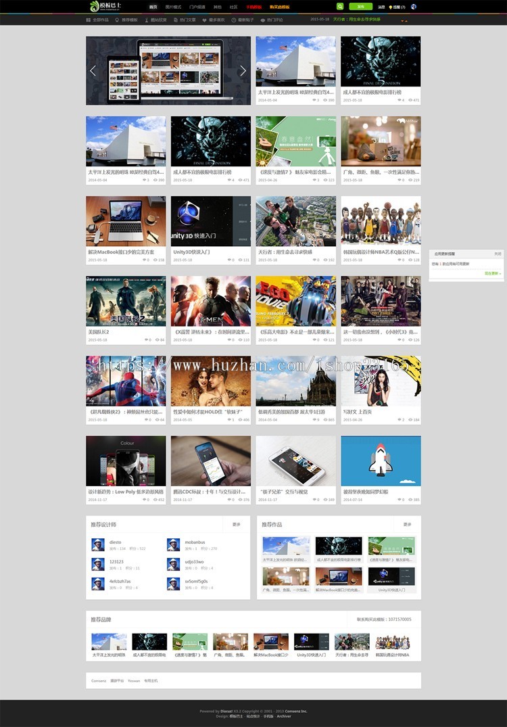
Task: Click 更多 in the 推荐作品 panel
Action: 408,524
